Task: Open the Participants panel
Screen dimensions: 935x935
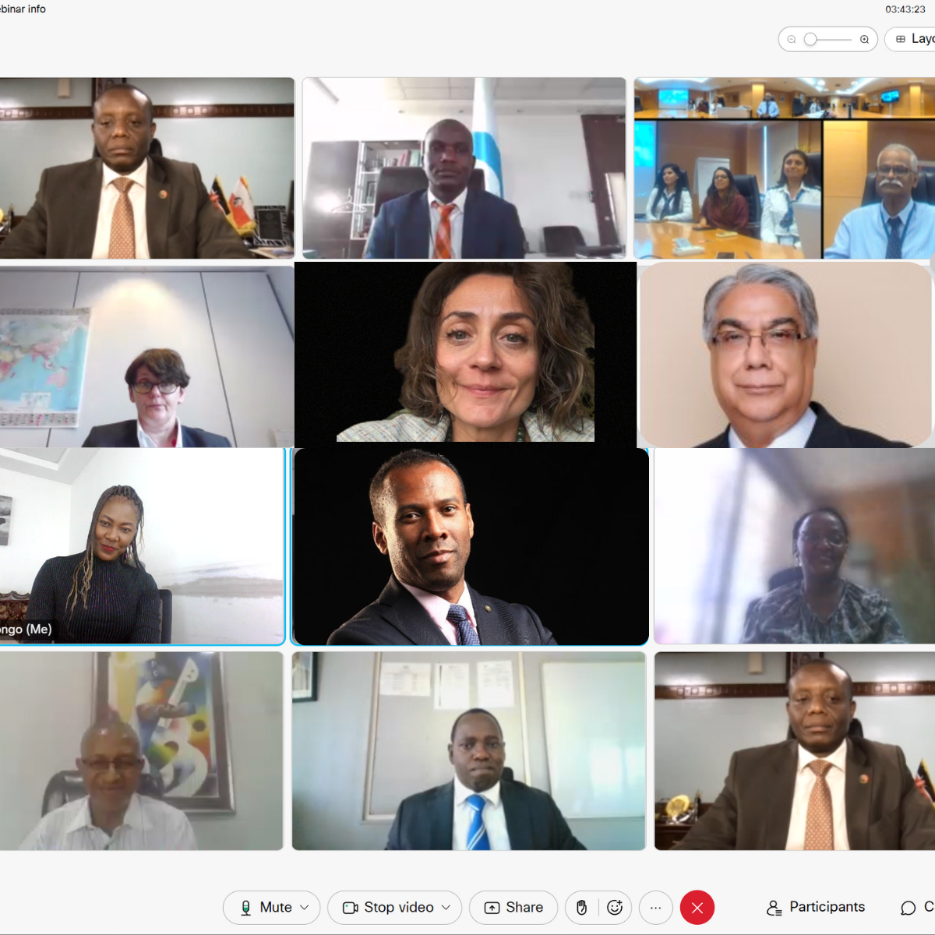Action: [x=816, y=907]
